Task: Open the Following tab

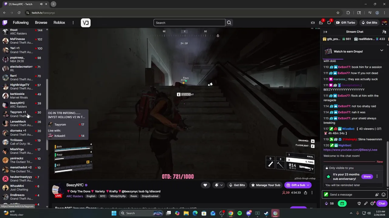Action: tap(21, 23)
